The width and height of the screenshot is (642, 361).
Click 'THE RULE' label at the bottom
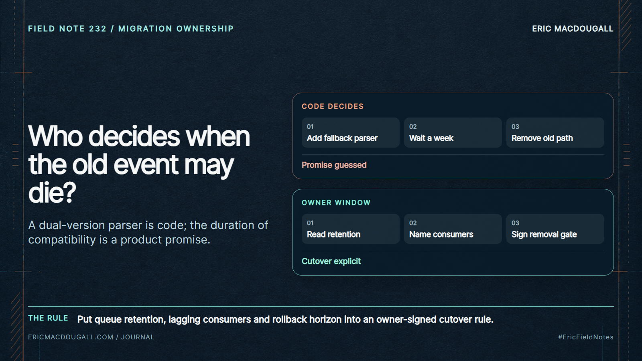48,318
